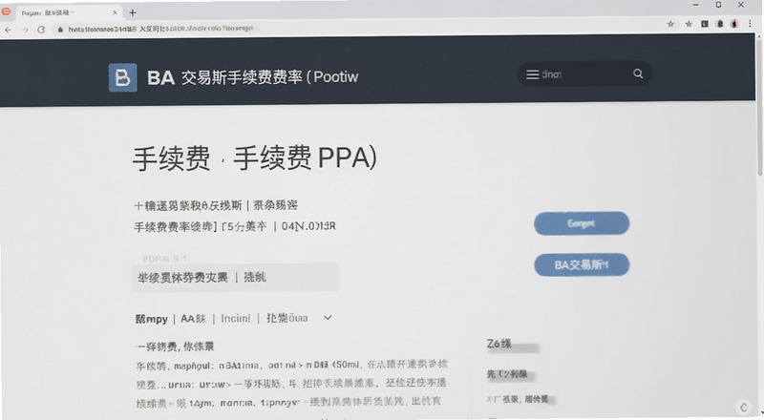This screenshot has height=420, width=764.
Task: Click the 'BA 交易斯手续费费率' header title
Action: coord(252,77)
